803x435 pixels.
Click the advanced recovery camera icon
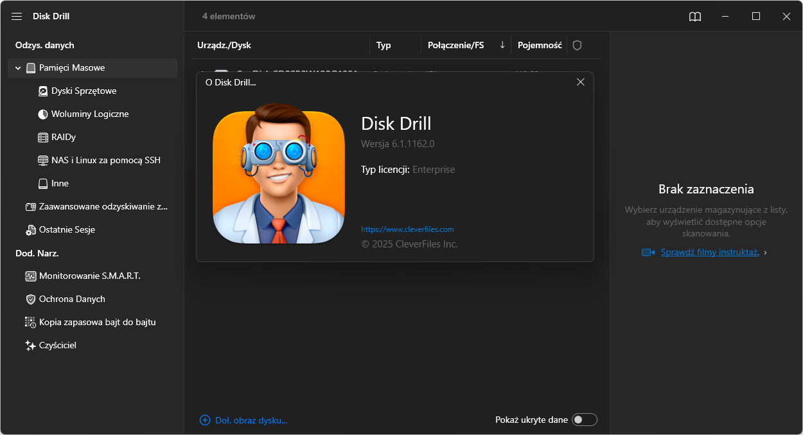[30, 207]
